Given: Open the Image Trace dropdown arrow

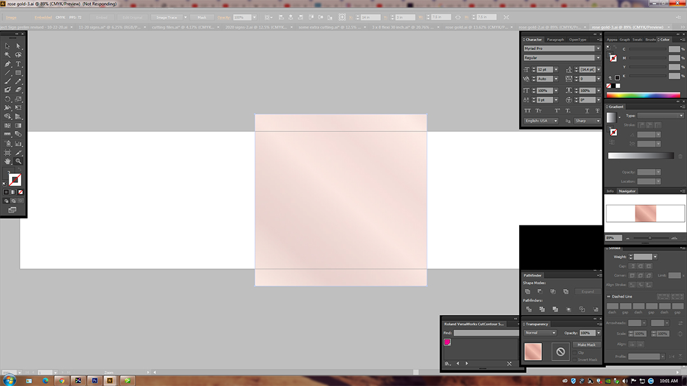Looking at the screenshot, I should point(185,18).
